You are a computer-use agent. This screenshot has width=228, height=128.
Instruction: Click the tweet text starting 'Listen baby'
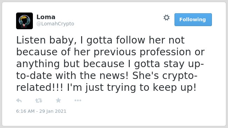pos(111,64)
